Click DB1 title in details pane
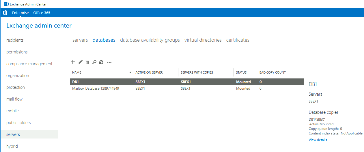 tap(313, 84)
